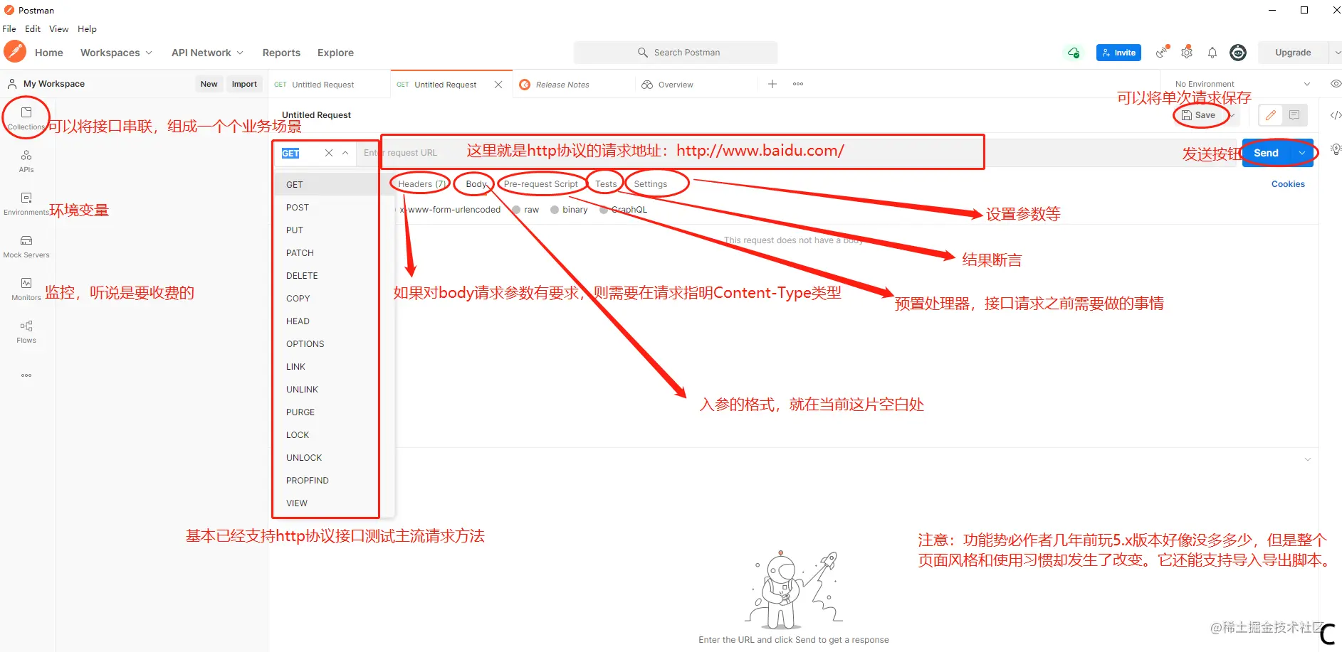Open the Environments sidebar panel
The image size is (1342, 652).
[x=26, y=204]
